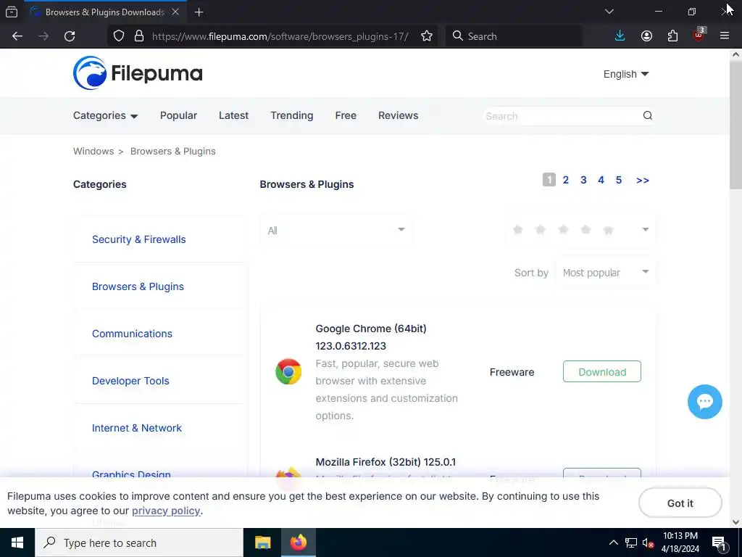Go to the Reviews menu item
This screenshot has height=557, width=742.
click(x=398, y=115)
